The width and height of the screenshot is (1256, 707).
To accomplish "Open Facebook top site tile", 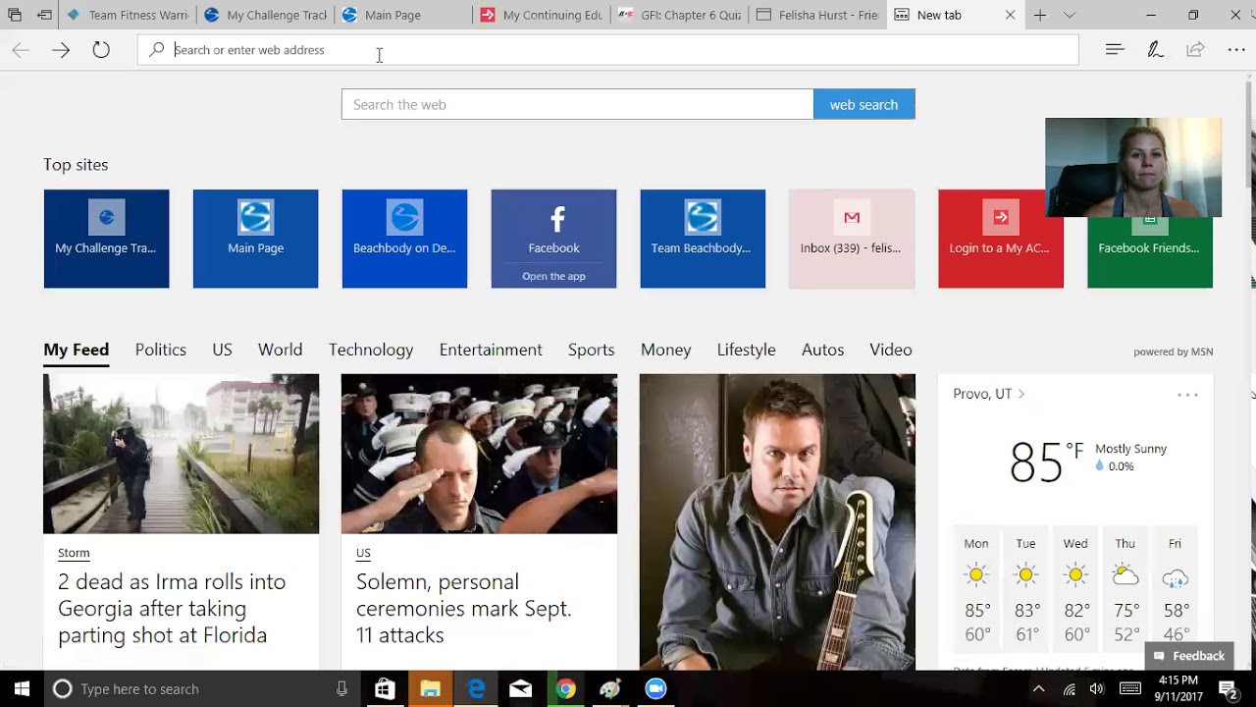I will click(x=553, y=228).
